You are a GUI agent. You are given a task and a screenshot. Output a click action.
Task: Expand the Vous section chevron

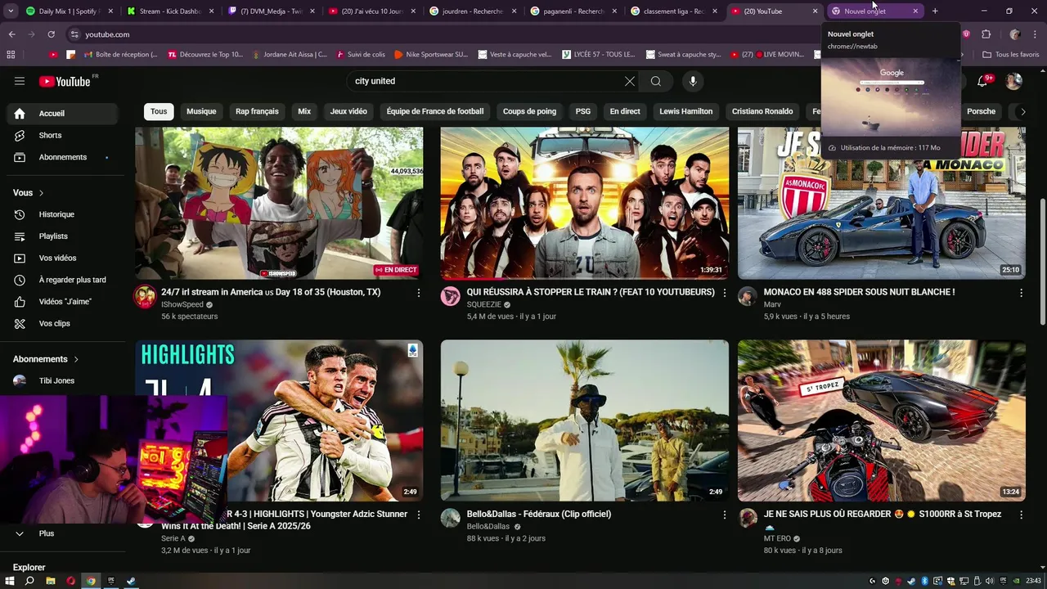click(41, 193)
